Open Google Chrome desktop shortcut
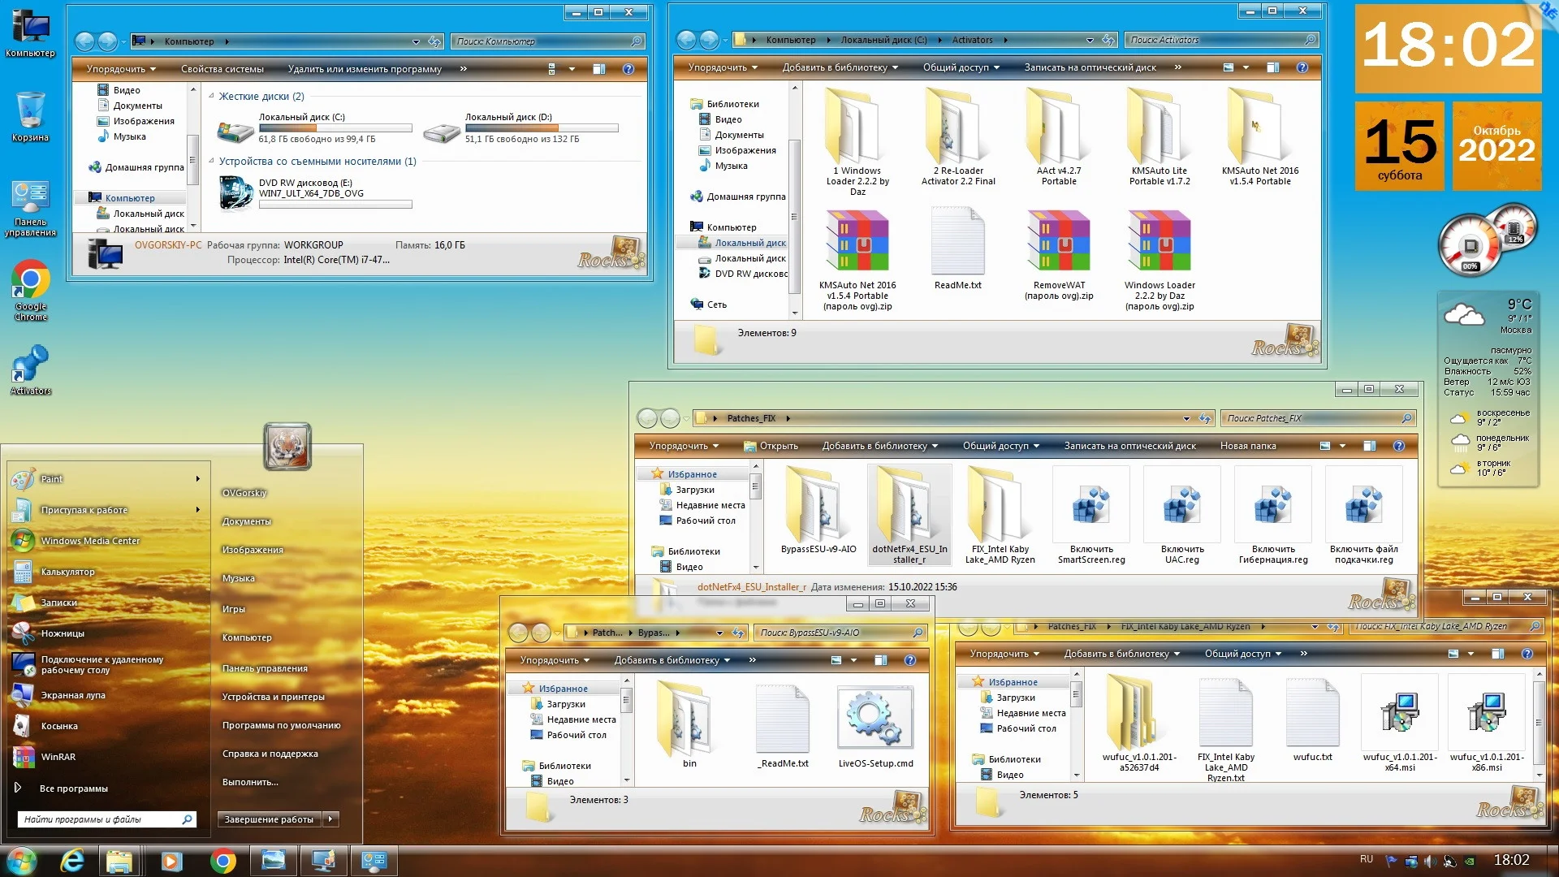 (30, 282)
